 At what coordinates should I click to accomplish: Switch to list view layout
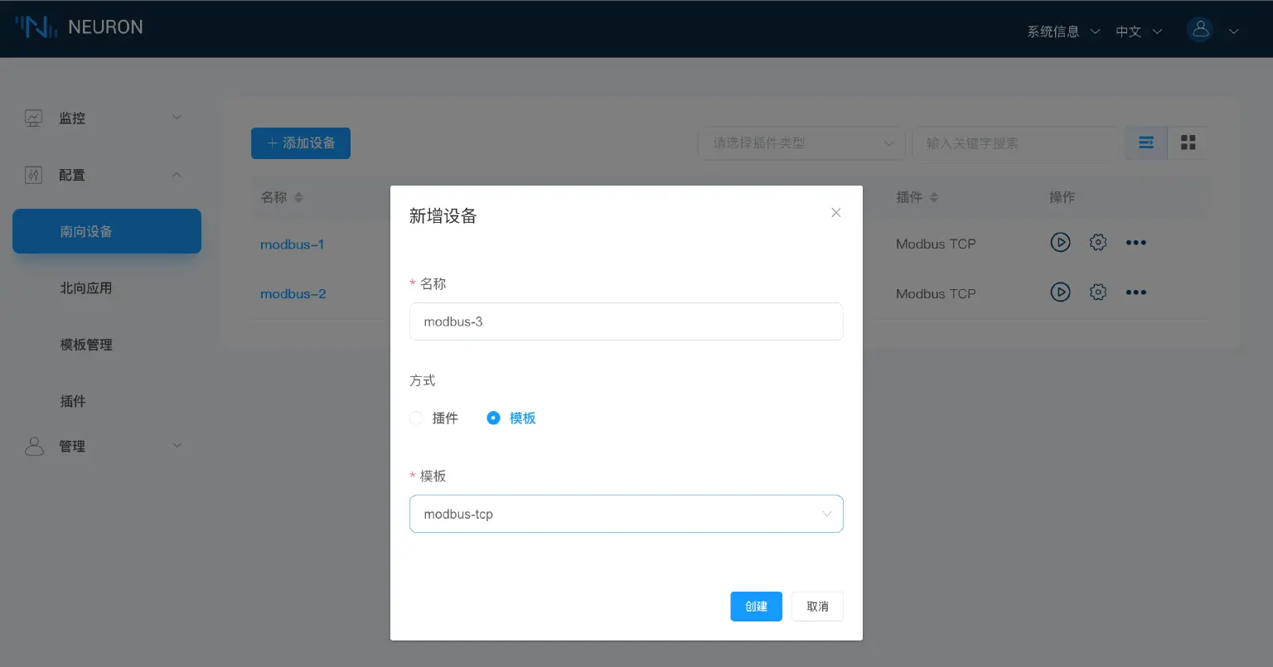1145,143
